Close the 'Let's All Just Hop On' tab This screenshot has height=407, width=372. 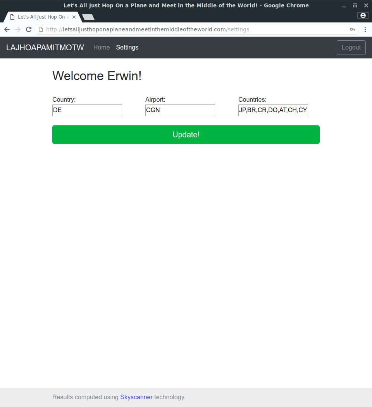(74, 17)
